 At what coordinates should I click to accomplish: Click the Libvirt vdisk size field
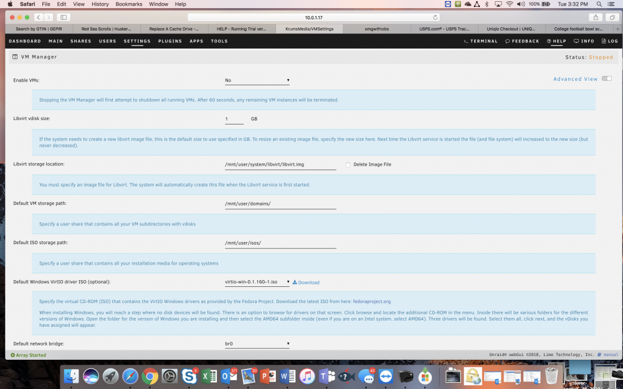[x=234, y=119]
